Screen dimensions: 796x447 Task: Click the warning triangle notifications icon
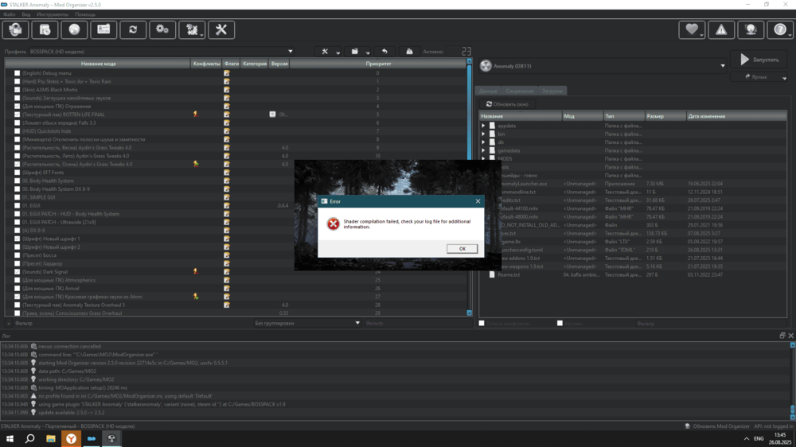721,30
